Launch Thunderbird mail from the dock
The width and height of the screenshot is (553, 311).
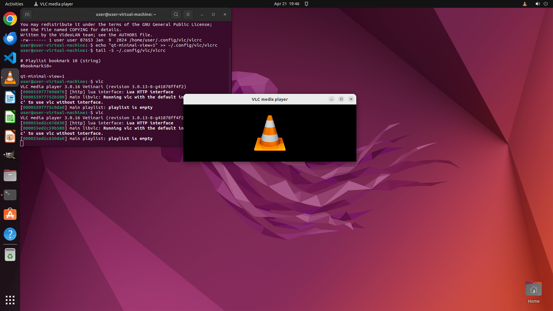(10, 38)
